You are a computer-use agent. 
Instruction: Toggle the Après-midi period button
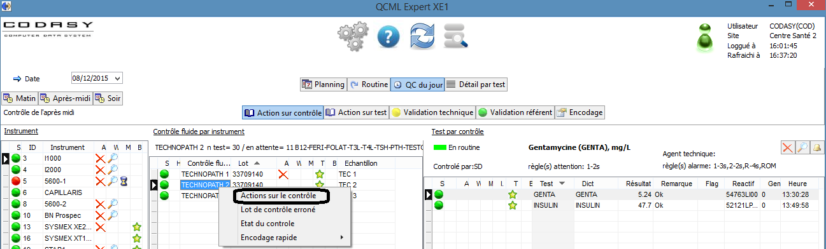pos(66,98)
